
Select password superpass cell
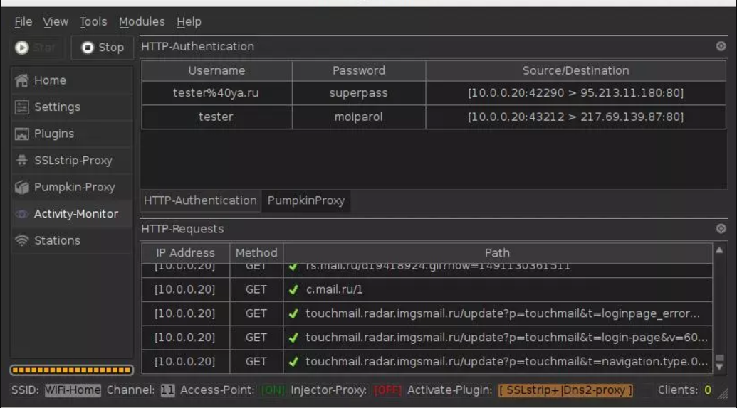point(359,93)
